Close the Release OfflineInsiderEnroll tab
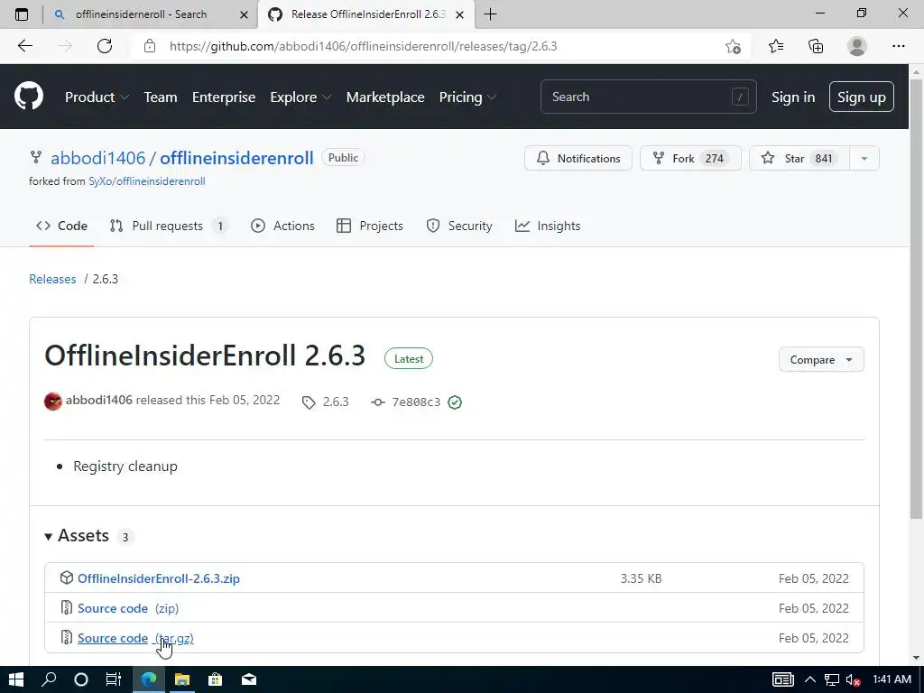924x693 pixels. [x=460, y=14]
